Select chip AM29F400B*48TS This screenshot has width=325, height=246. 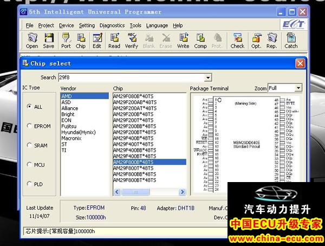point(149,138)
